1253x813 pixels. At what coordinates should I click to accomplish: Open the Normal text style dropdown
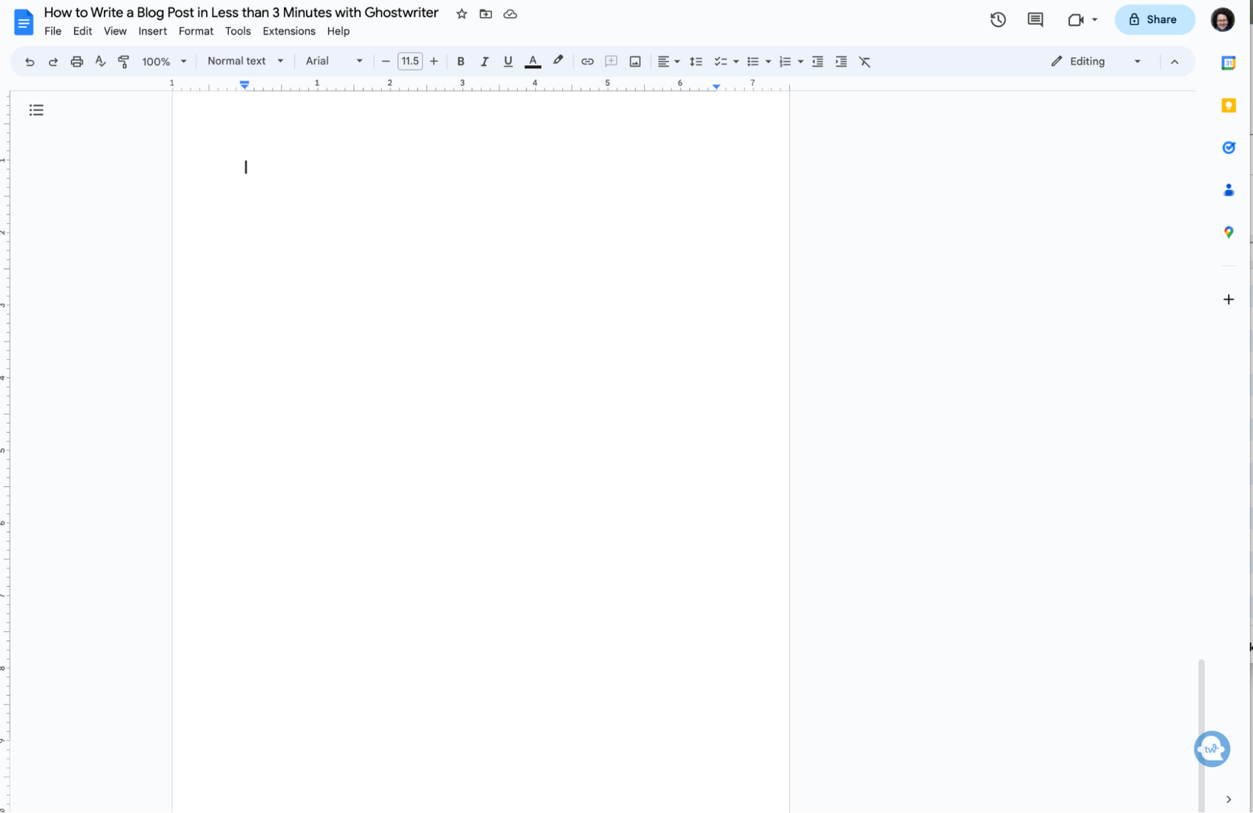coord(245,61)
